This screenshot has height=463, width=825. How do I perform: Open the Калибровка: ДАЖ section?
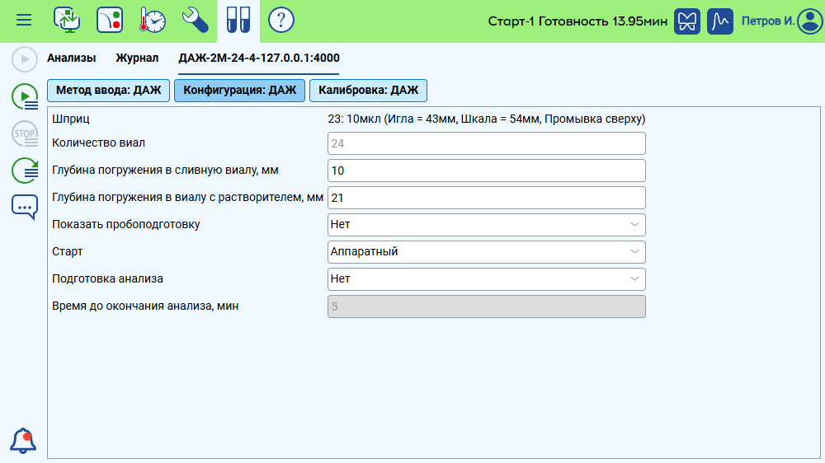pyautogui.click(x=368, y=90)
